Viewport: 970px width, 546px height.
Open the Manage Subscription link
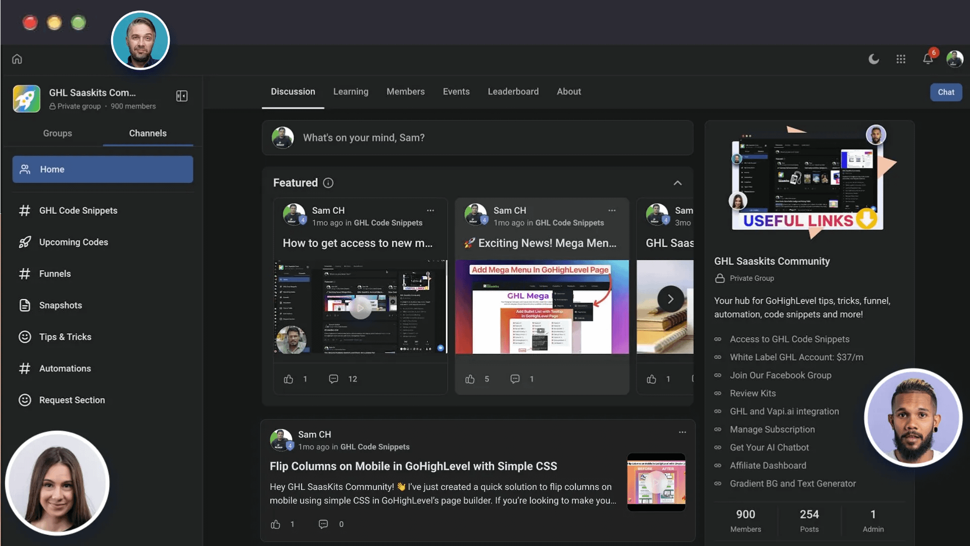click(772, 430)
